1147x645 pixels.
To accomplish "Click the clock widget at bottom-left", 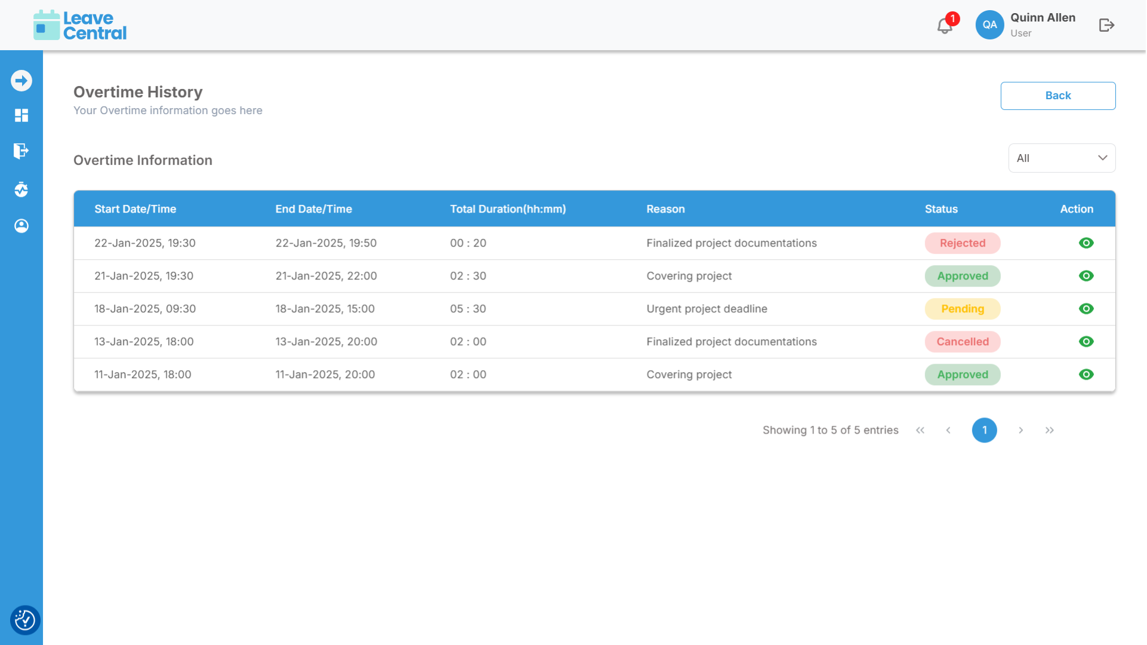I will [24, 620].
